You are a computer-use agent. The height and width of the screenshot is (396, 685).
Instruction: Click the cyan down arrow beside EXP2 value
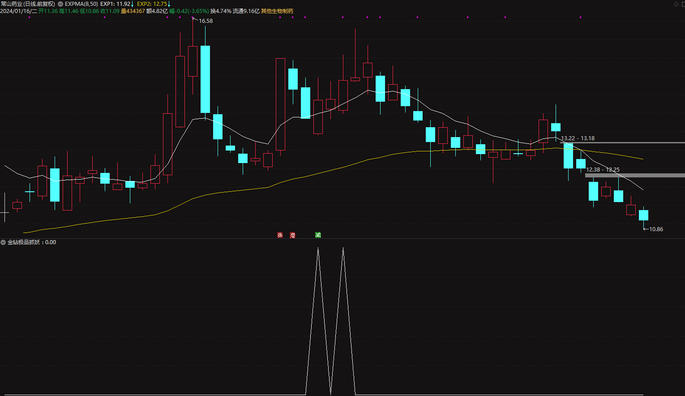click(x=169, y=4)
